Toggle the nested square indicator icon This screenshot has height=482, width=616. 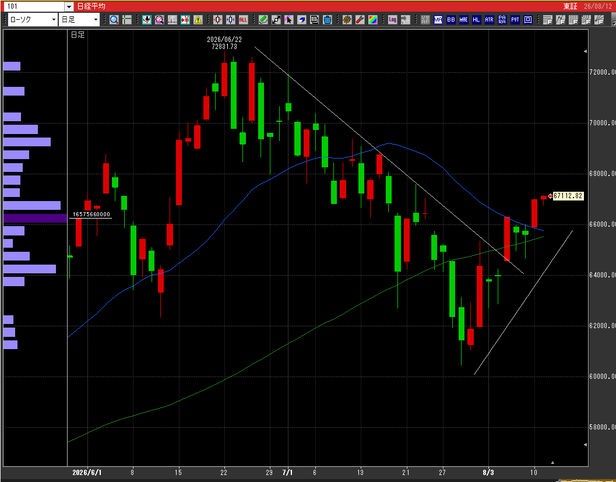coord(528,20)
